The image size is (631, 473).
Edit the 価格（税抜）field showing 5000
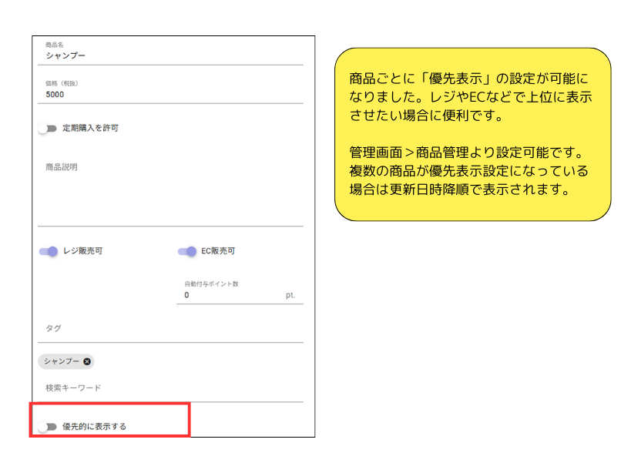pos(170,94)
